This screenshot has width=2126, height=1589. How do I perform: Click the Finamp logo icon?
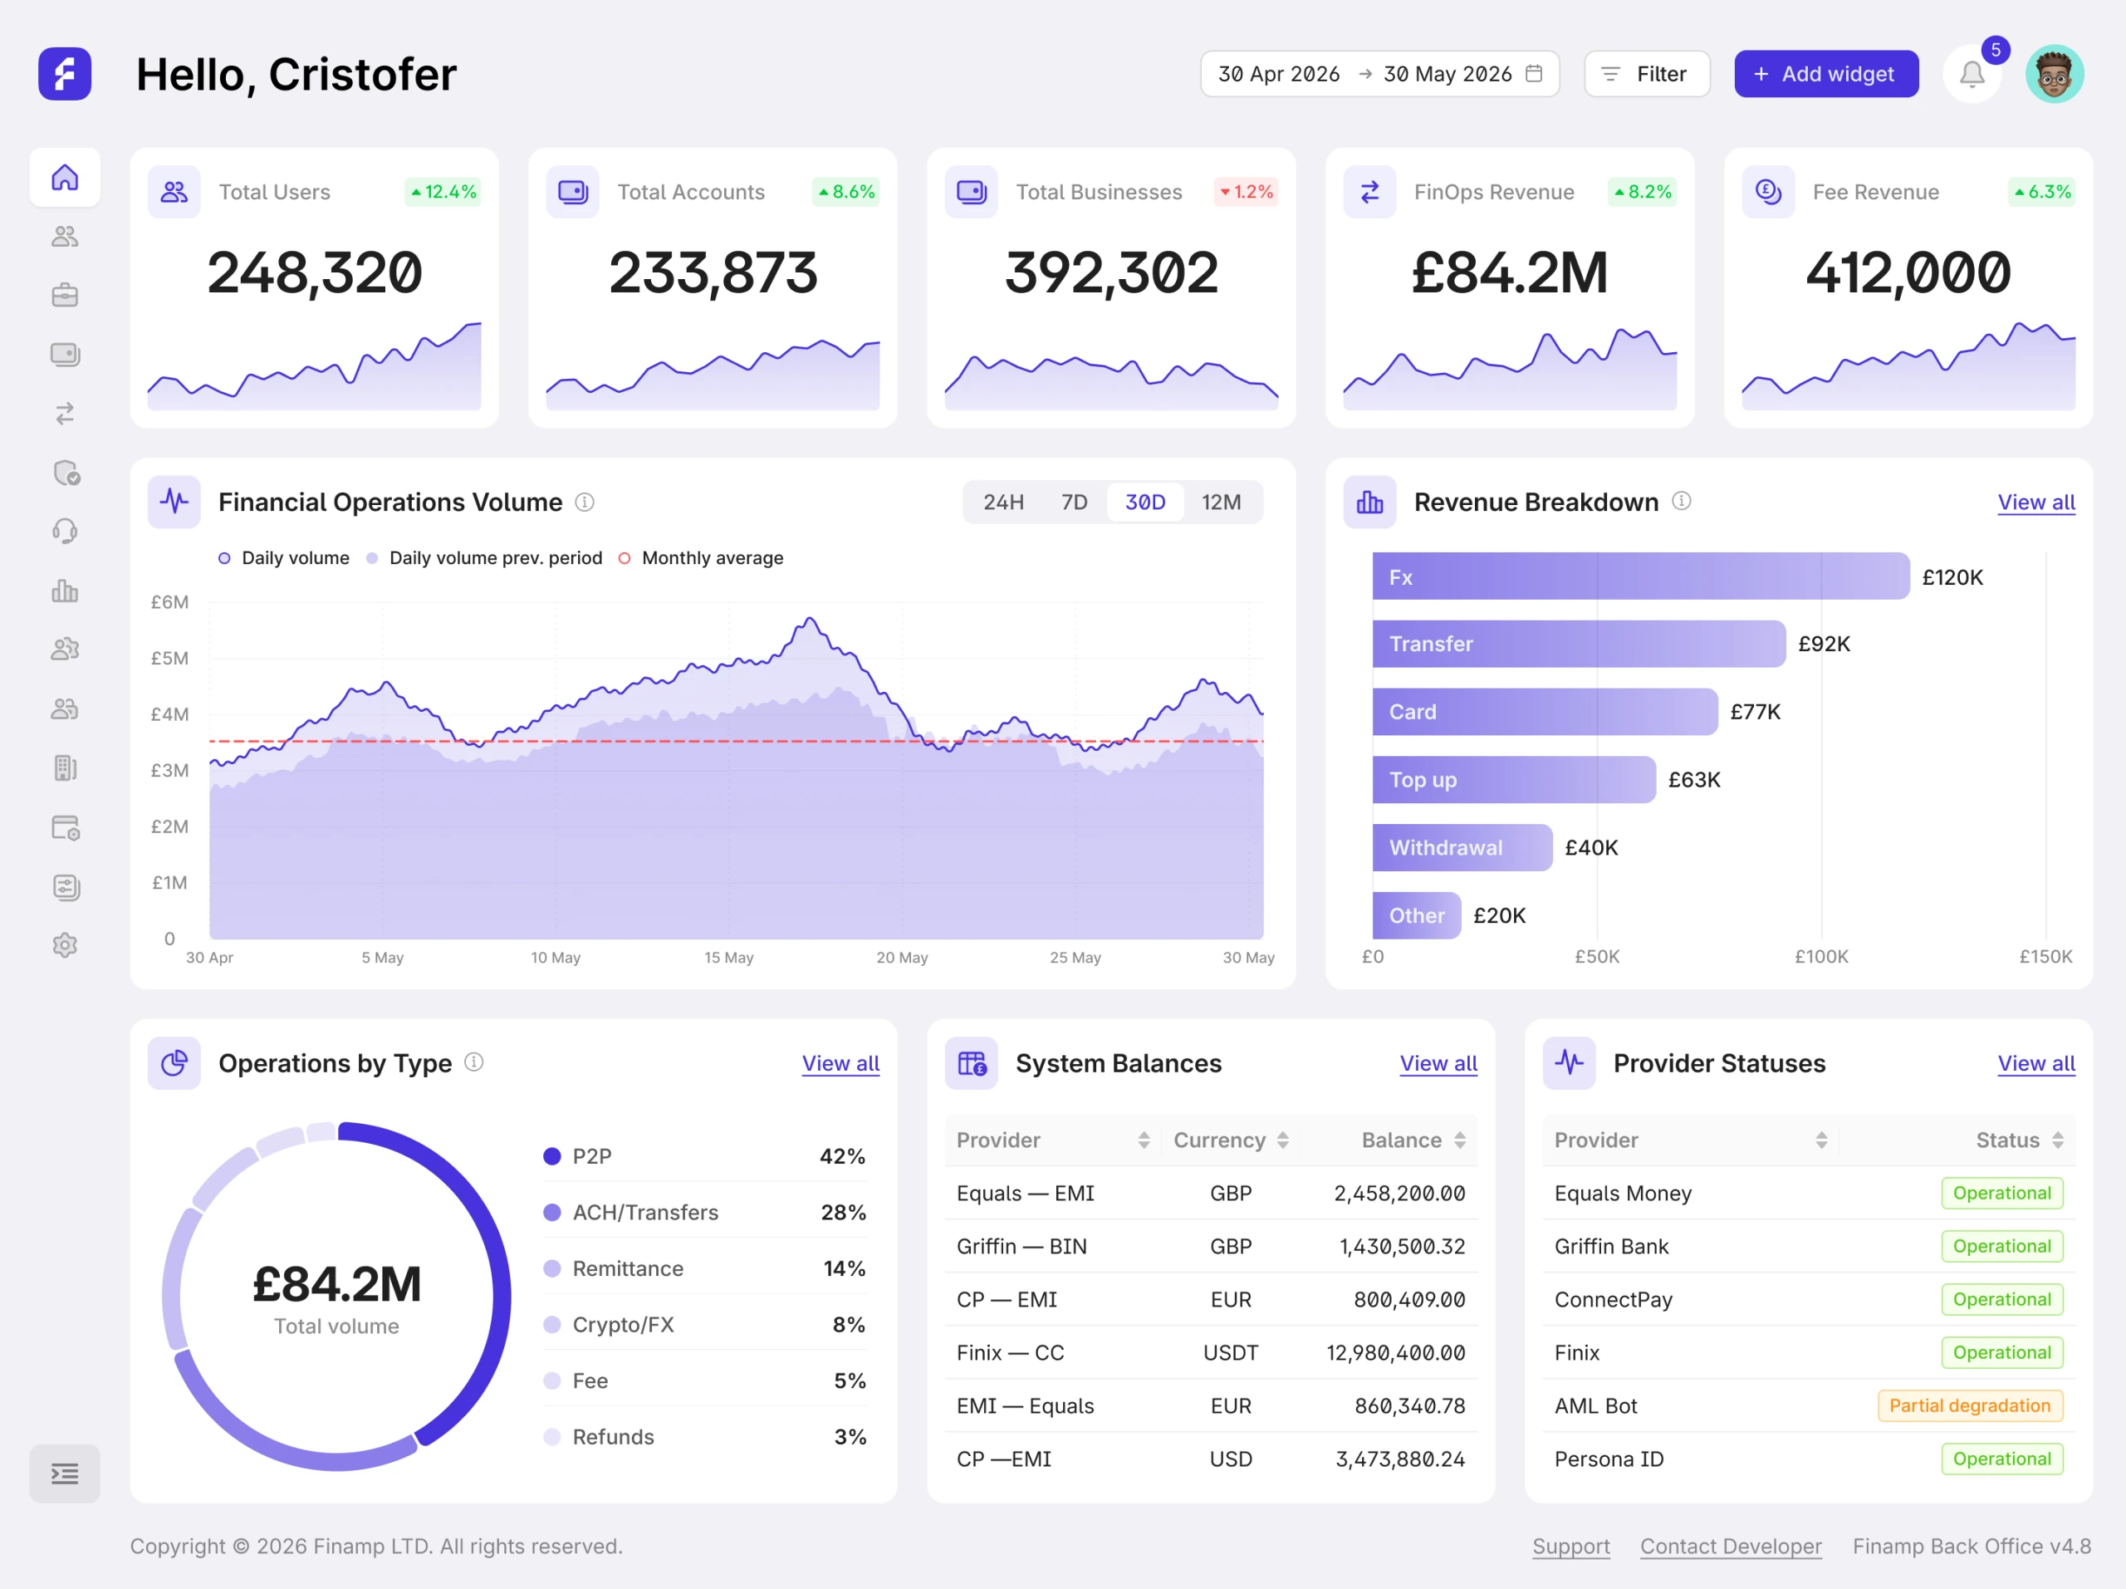click(65, 74)
